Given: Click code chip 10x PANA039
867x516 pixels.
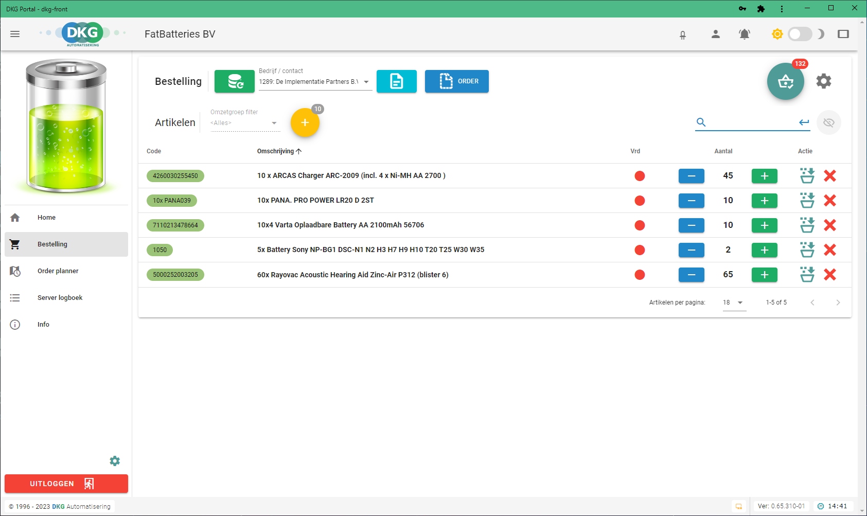Looking at the screenshot, I should pyautogui.click(x=172, y=201).
